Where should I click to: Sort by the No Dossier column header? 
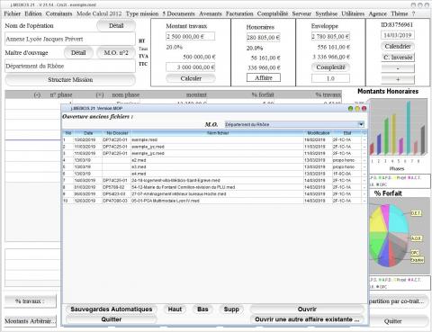[x=117, y=133]
